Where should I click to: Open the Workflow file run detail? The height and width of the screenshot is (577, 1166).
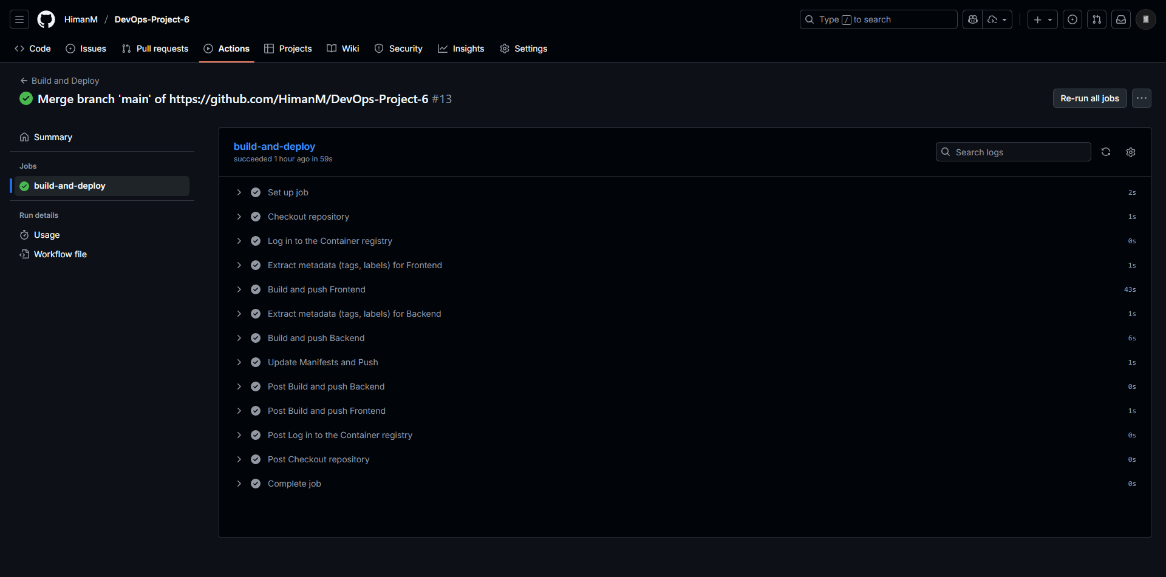click(60, 254)
